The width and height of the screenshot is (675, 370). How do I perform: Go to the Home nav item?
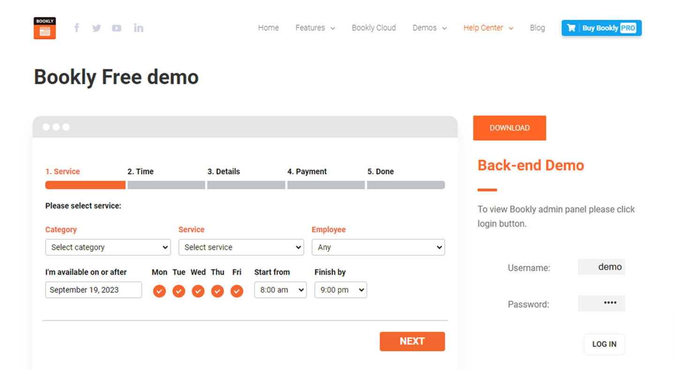tap(268, 28)
